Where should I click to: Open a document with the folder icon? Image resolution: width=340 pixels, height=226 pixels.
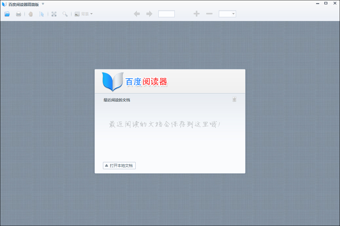tap(7, 14)
